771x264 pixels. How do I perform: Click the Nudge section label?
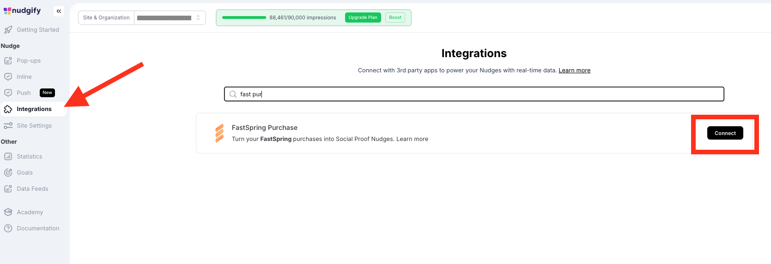[10, 46]
